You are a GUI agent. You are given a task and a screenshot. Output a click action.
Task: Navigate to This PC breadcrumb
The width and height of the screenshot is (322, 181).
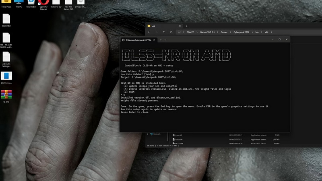(190, 32)
